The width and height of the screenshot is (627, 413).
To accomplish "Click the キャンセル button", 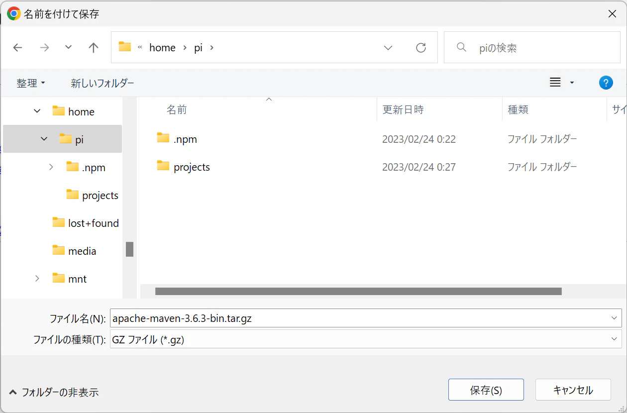I will point(573,390).
